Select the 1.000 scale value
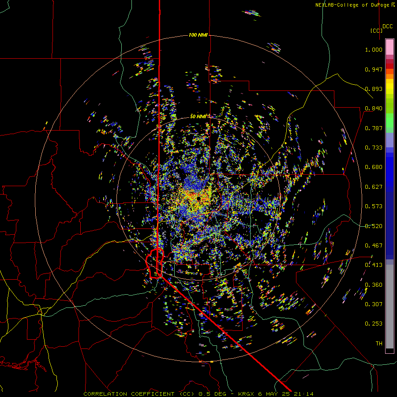This screenshot has width=397, height=397. point(374,49)
